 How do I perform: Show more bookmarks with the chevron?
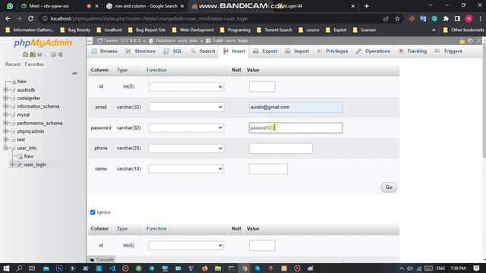(434, 30)
